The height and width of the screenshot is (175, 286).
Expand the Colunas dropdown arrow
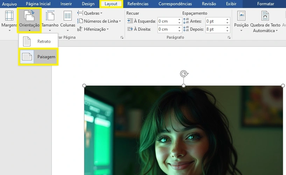[x=68, y=31]
